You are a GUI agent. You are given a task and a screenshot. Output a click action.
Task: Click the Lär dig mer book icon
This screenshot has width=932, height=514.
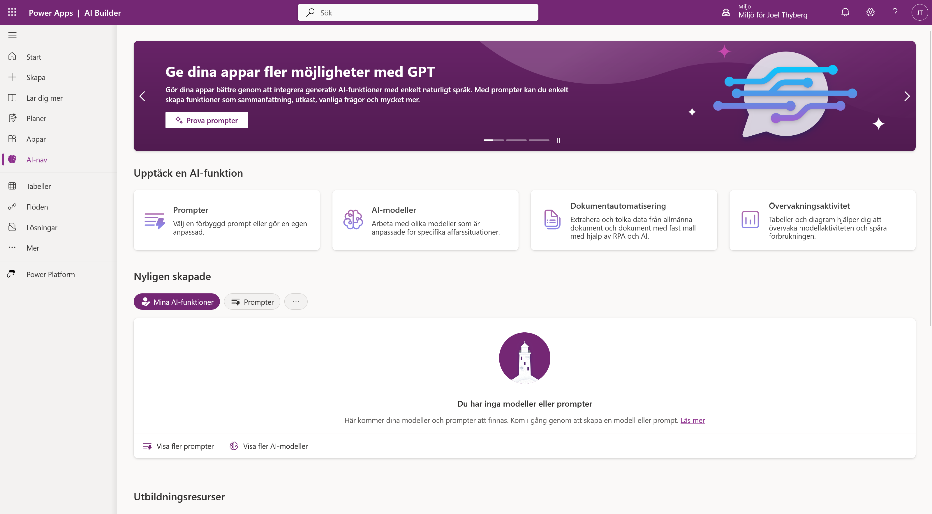[x=12, y=98]
